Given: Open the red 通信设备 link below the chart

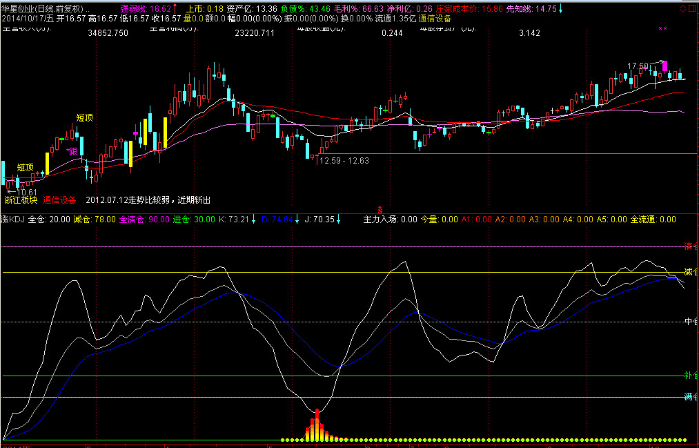Looking at the screenshot, I should pos(59,200).
